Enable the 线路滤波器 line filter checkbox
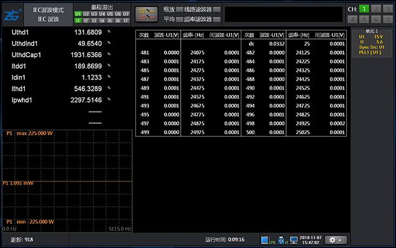 (x=216, y=9)
